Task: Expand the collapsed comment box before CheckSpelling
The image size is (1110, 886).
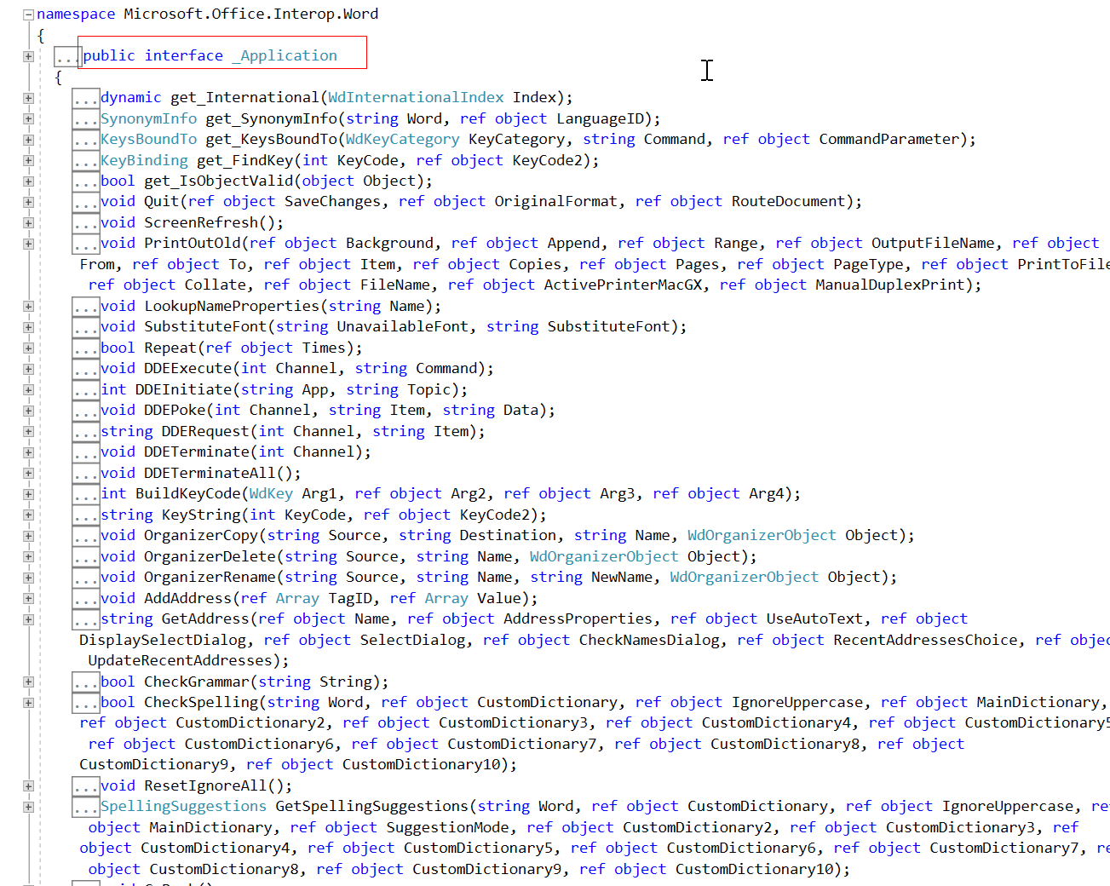Action: coord(86,701)
